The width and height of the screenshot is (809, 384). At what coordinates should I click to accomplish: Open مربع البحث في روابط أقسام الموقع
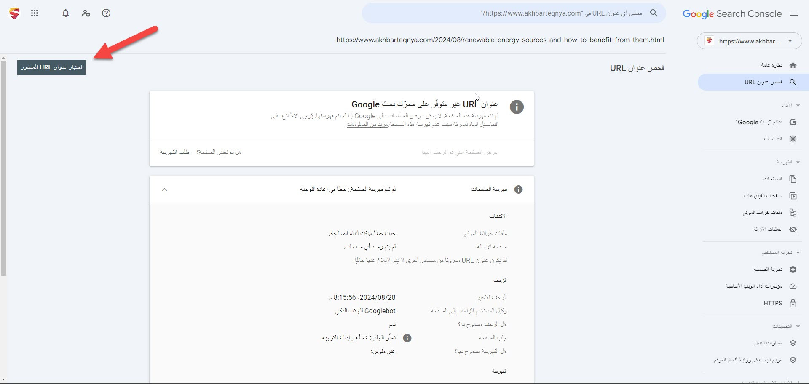(748, 360)
